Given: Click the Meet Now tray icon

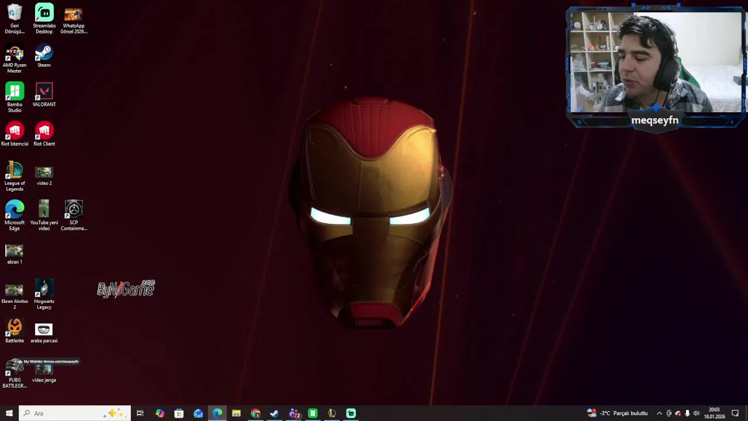Looking at the screenshot, I should coord(669,413).
